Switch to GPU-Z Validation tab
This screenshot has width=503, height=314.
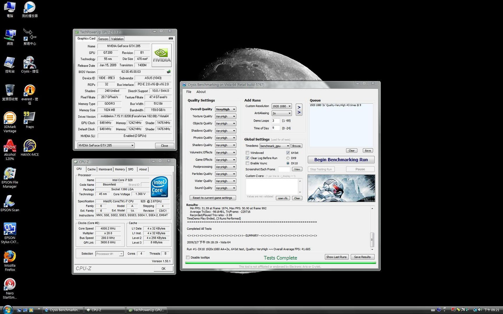click(117, 39)
